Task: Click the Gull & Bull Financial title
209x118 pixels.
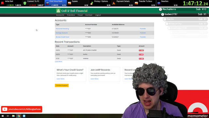Action: [x=74, y=11]
